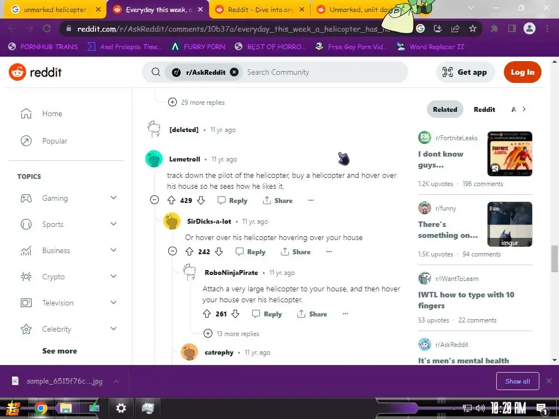Downvote Lemetroll's comment with 429 points
This screenshot has height=419, width=559.
click(201, 201)
